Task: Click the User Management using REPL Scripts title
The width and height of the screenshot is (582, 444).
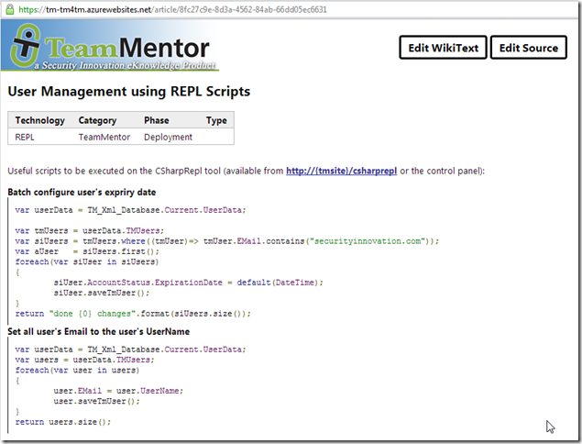Action: click(x=128, y=92)
